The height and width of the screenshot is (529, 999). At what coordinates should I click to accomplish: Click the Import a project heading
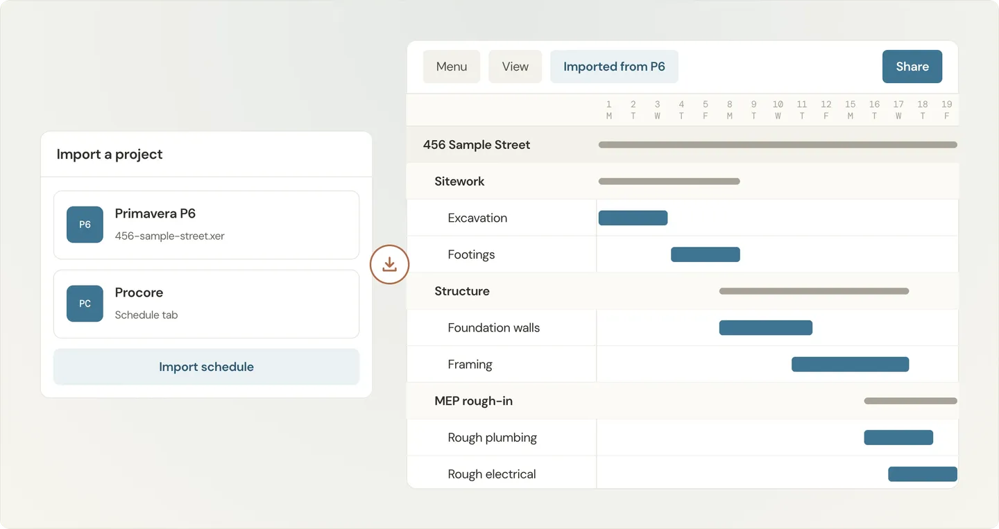[110, 154]
